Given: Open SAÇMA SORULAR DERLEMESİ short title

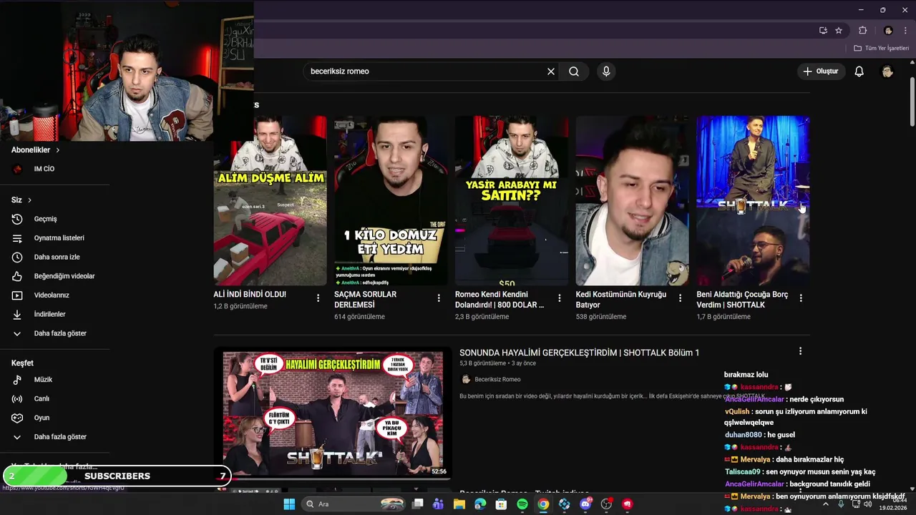Looking at the screenshot, I should click(365, 300).
